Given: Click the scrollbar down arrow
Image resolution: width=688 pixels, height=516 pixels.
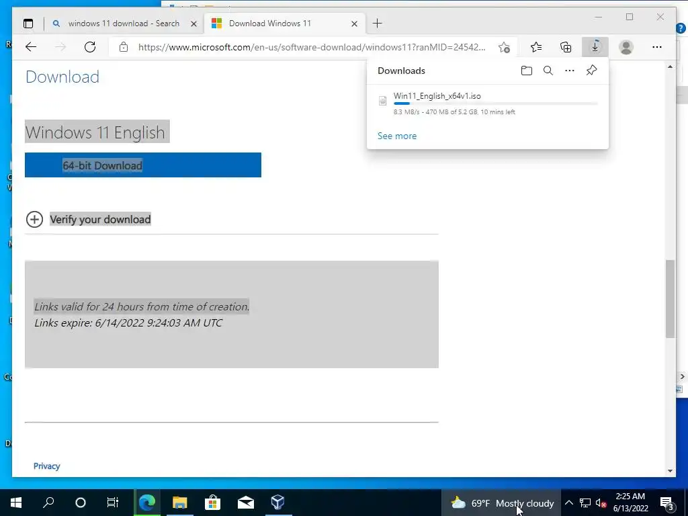Looking at the screenshot, I should click(x=670, y=471).
